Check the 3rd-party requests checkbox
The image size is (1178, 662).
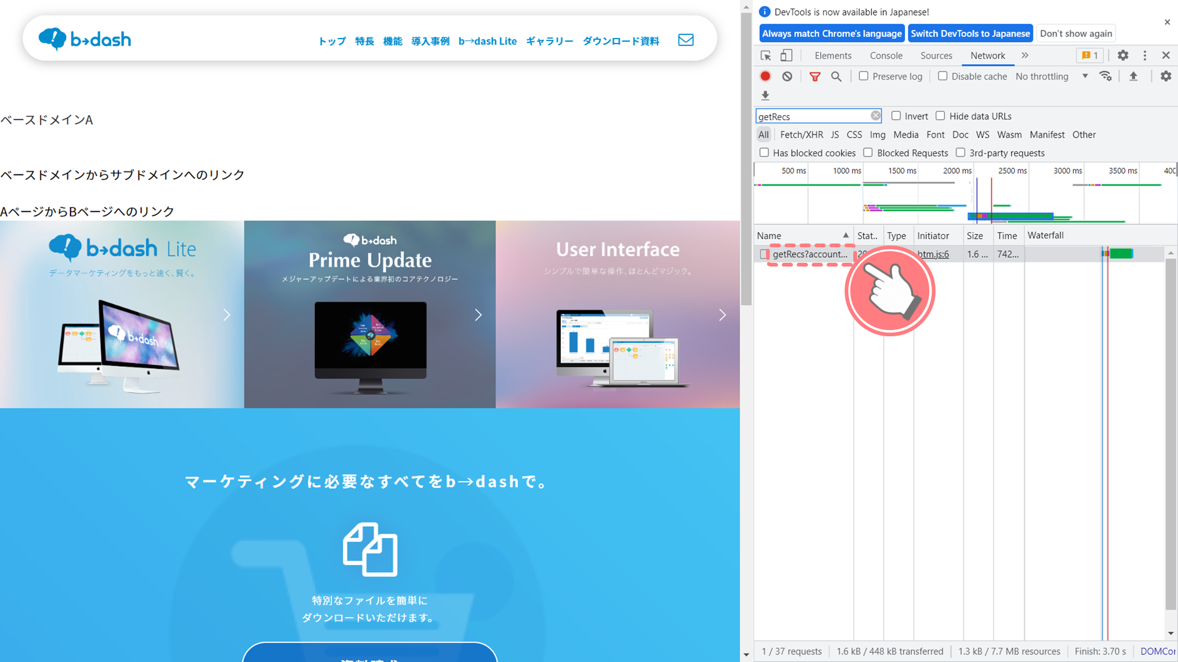tap(960, 153)
